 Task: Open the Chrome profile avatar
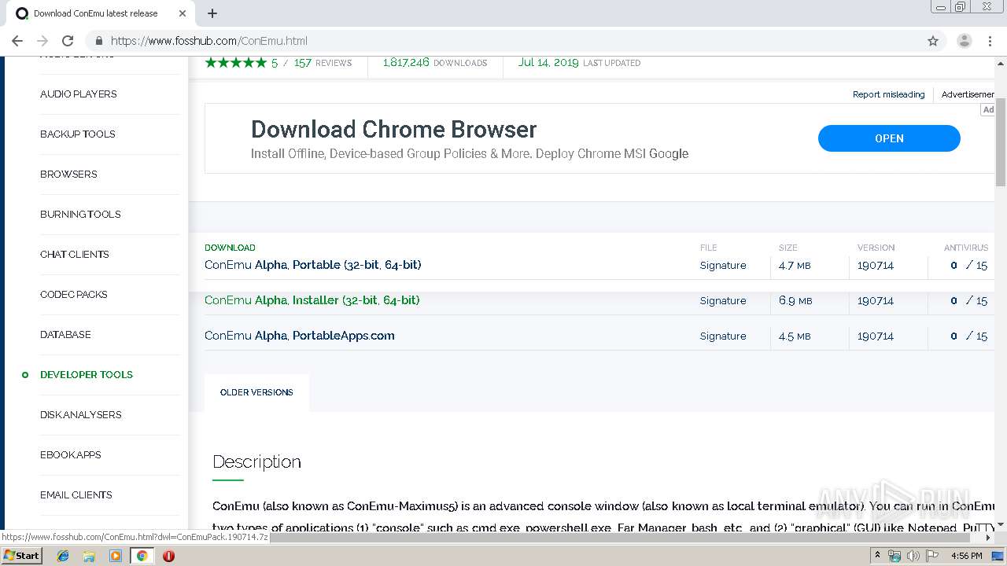pyautogui.click(x=965, y=41)
